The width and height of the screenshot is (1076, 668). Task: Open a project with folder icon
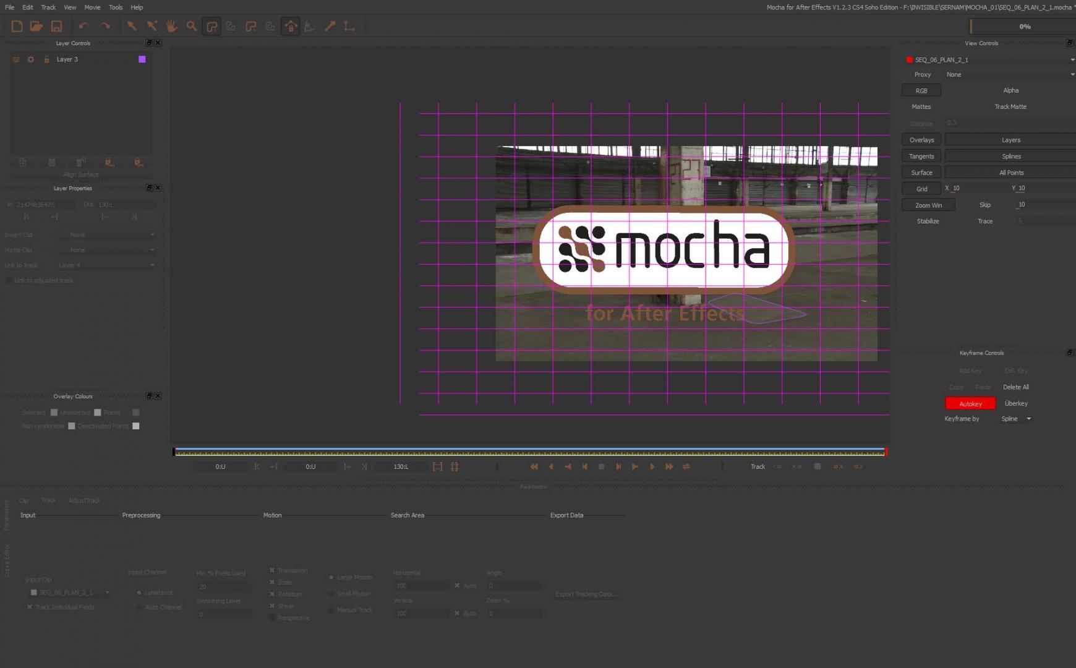(x=36, y=26)
